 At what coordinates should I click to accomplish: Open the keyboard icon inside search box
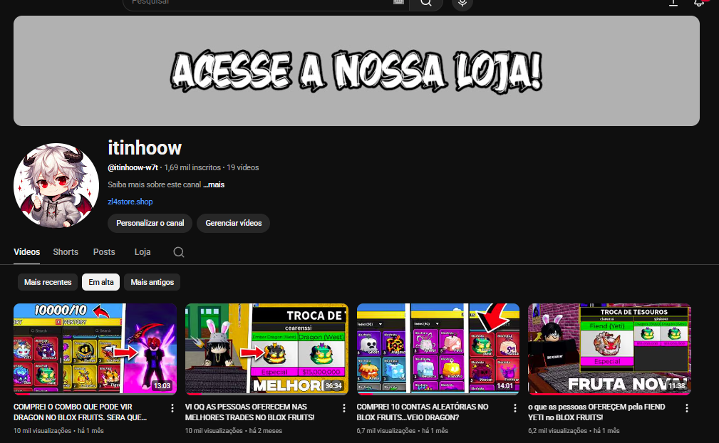(398, 2)
